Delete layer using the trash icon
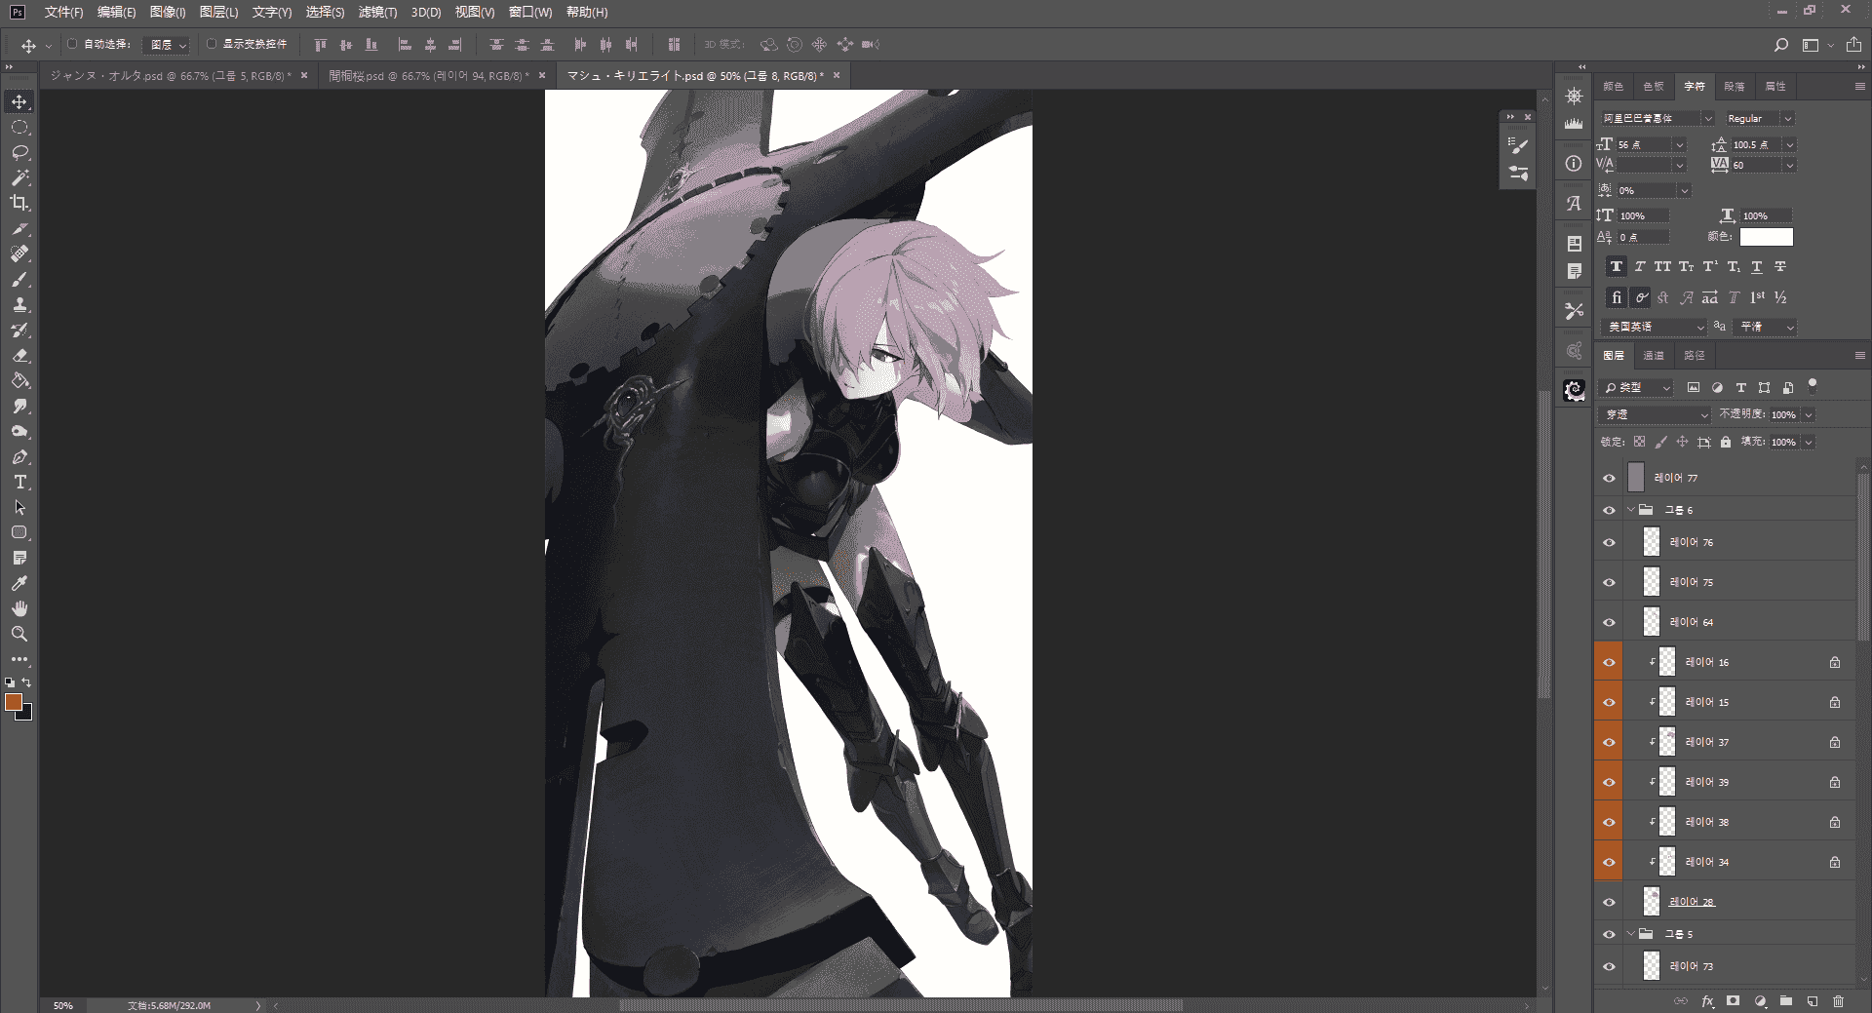Image resolution: width=1872 pixels, height=1013 pixels. (x=1838, y=1001)
